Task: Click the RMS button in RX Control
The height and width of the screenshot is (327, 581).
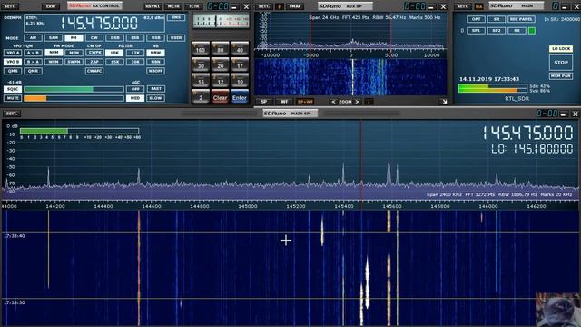Action: point(176,17)
